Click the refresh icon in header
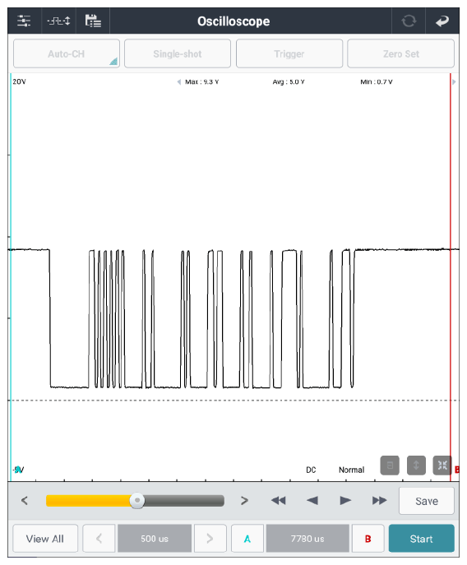 (409, 21)
